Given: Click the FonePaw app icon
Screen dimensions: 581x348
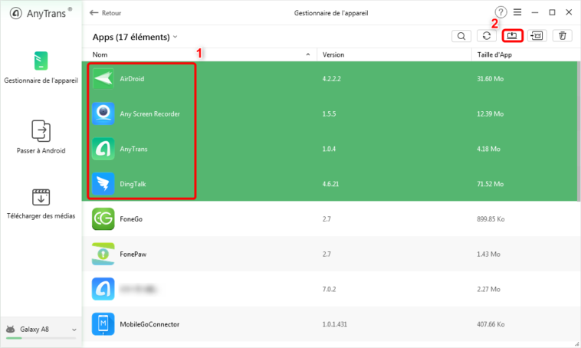Looking at the screenshot, I should pyautogui.click(x=103, y=254).
